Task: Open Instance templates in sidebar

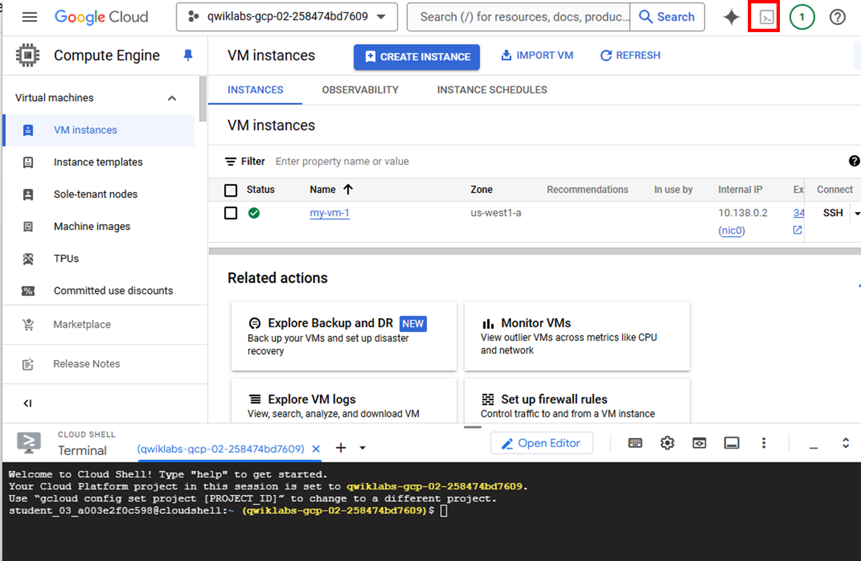Action: pos(99,162)
